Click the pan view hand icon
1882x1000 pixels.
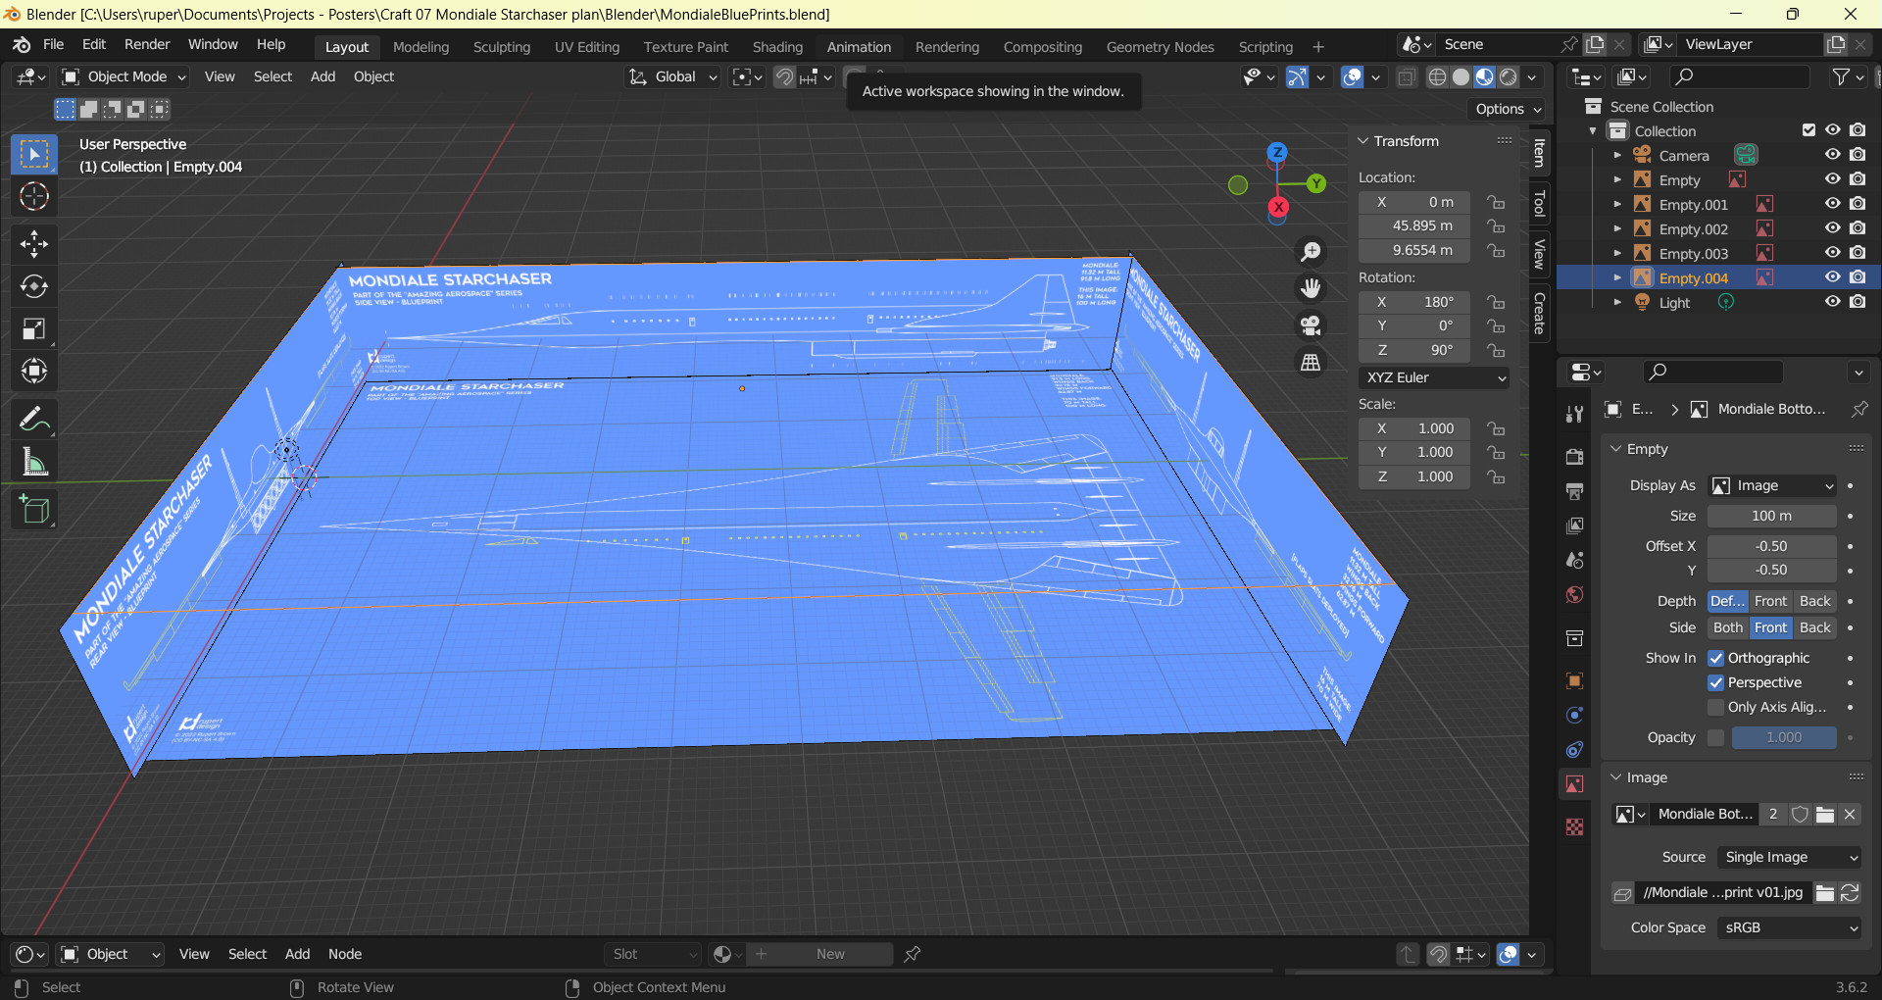pyautogui.click(x=1311, y=288)
